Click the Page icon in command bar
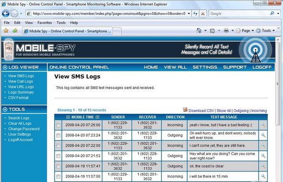Screen dimensions: 283x182 (238, 31)
